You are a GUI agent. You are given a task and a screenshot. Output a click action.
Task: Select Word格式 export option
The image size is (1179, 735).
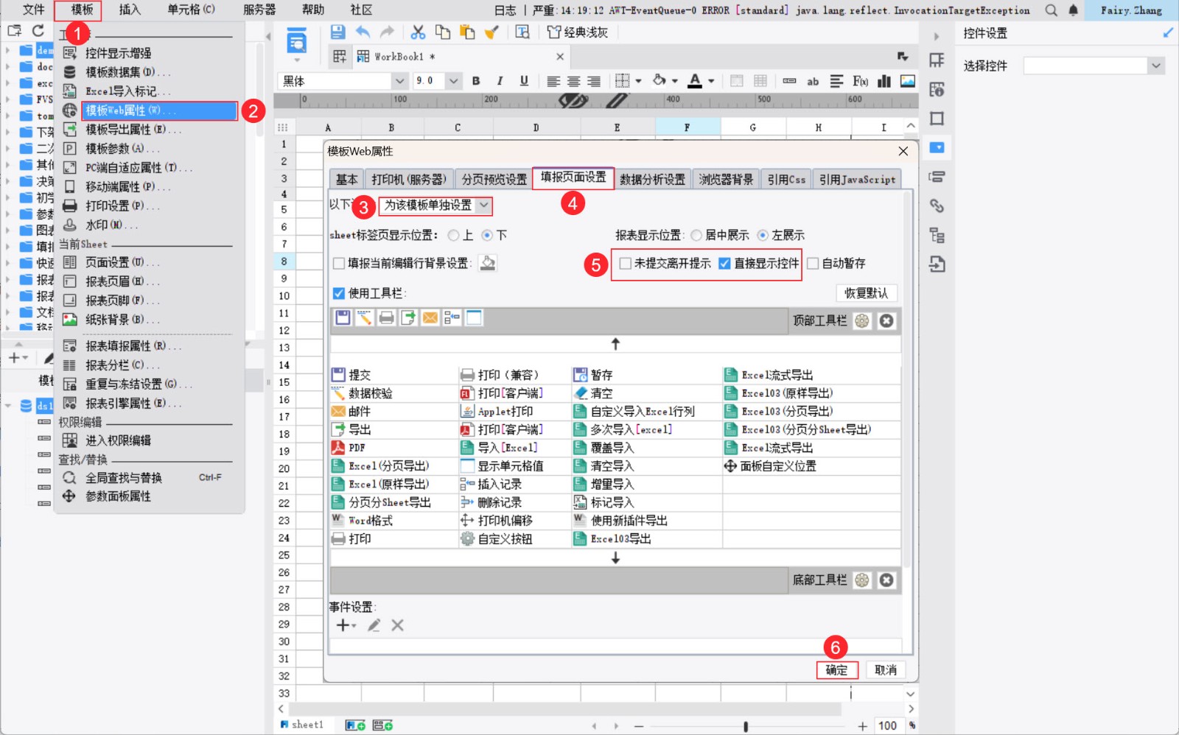click(x=362, y=521)
